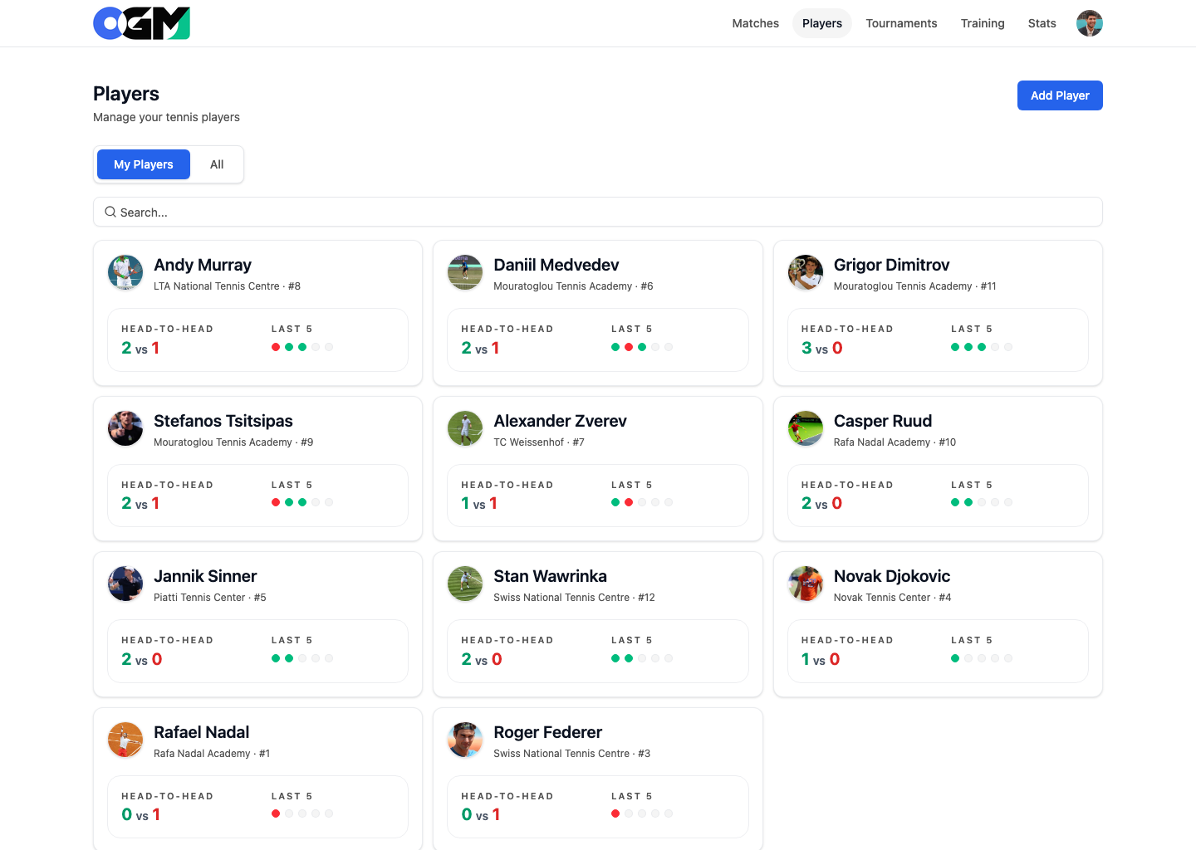
Task: View the Stats page
Action: (x=1042, y=23)
